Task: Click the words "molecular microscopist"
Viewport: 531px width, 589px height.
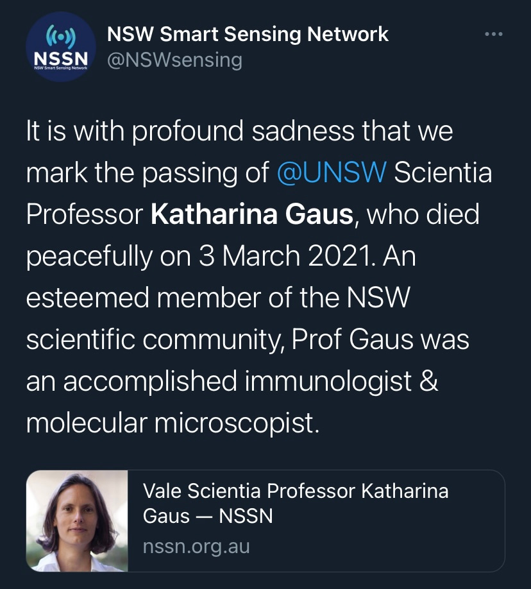Action: tap(172, 423)
